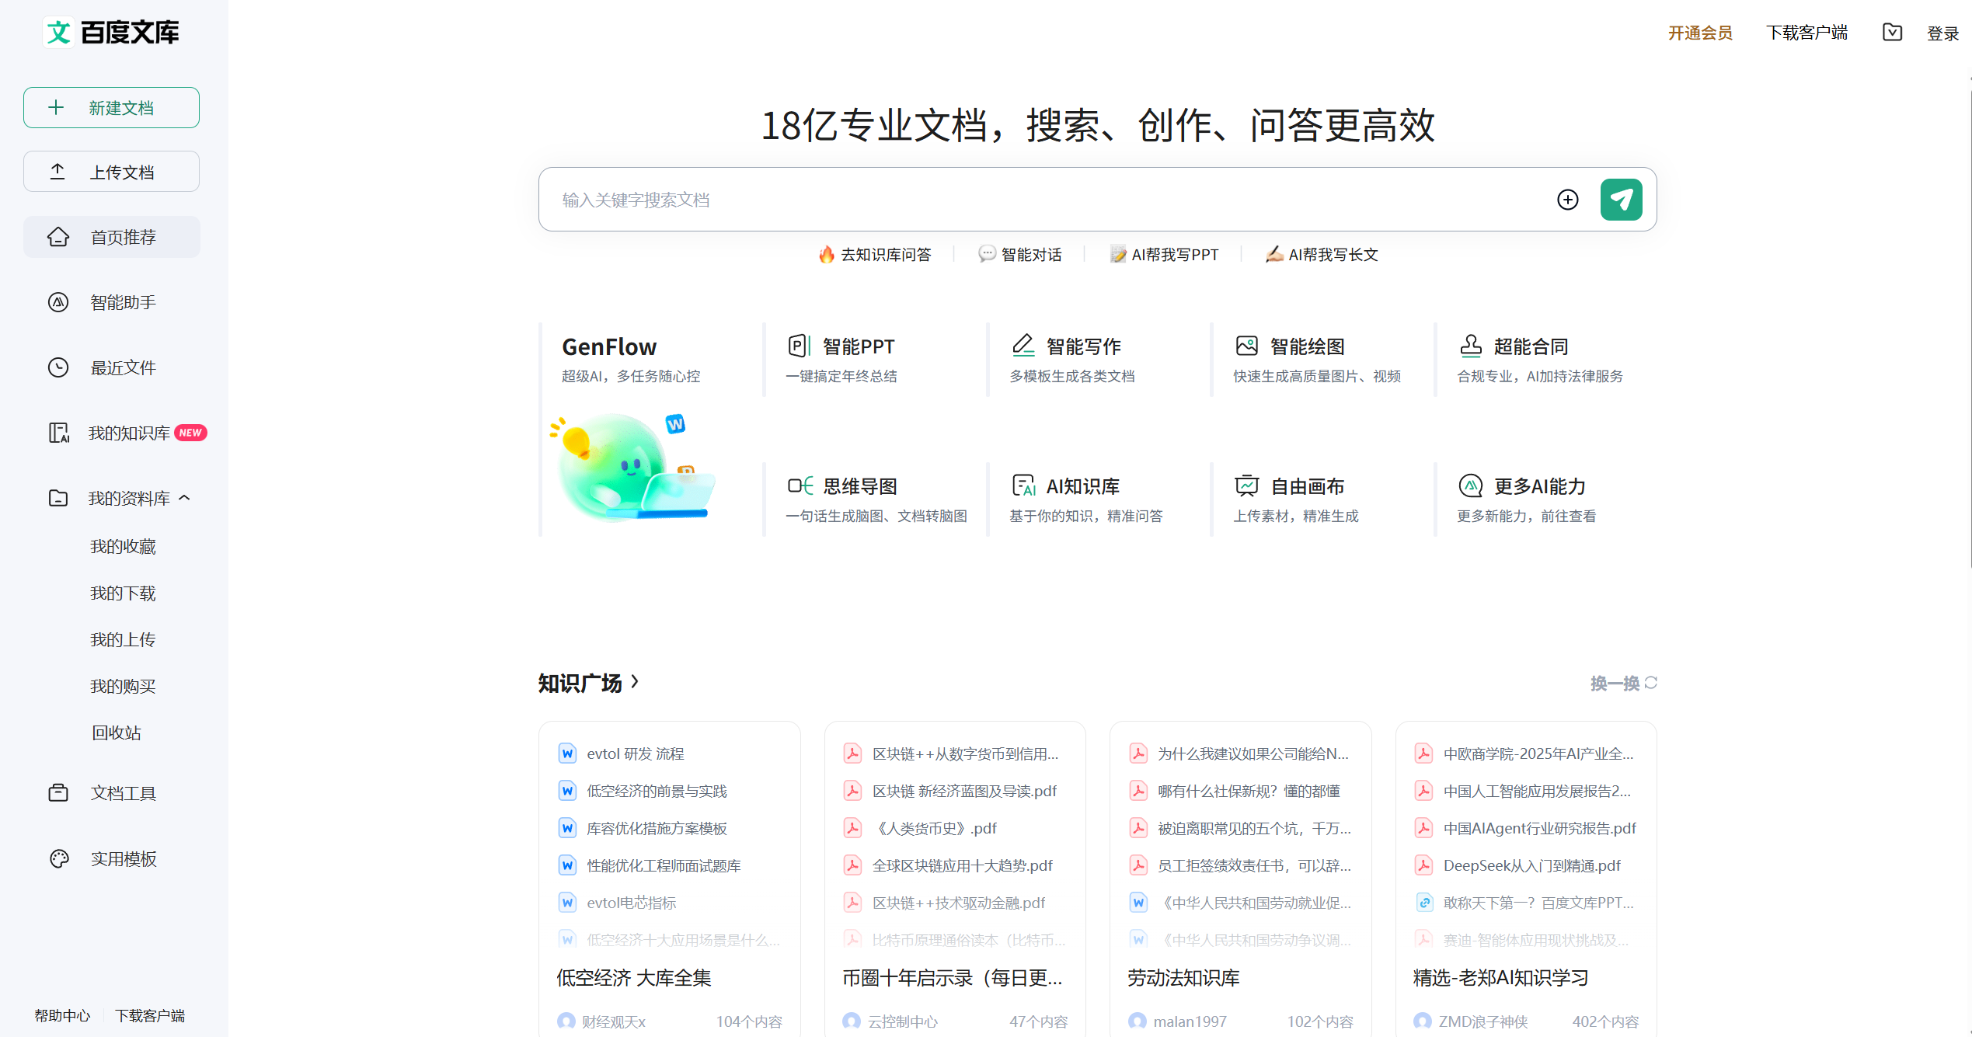The width and height of the screenshot is (1972, 1037).
Task: Click 下载客户端 at sidebar bottom
Action: [150, 1015]
